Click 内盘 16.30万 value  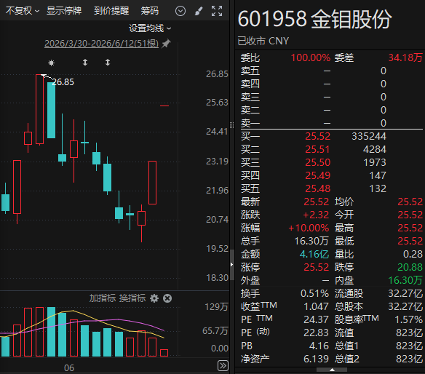pyautogui.click(x=405, y=280)
